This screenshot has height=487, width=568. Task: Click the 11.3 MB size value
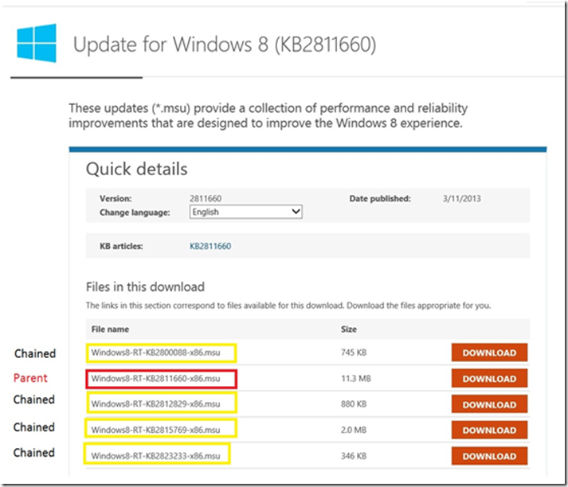pos(356,379)
